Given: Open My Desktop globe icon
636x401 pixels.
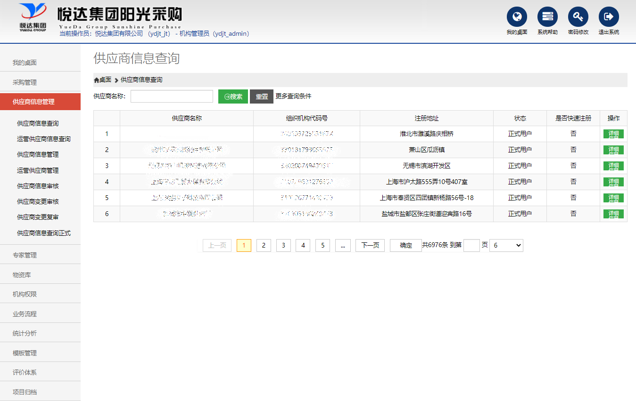Looking at the screenshot, I should click(517, 17).
